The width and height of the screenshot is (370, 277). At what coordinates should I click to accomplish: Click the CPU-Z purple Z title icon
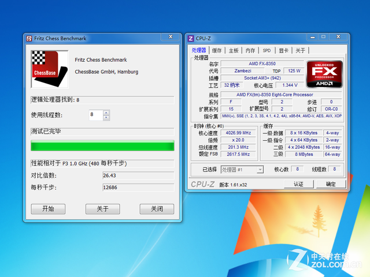pos(191,39)
